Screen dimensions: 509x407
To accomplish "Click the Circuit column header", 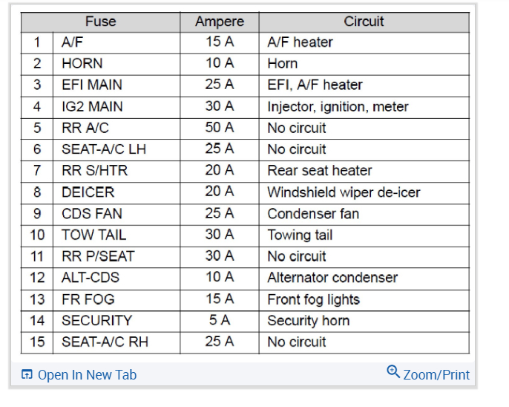I will tap(364, 22).
